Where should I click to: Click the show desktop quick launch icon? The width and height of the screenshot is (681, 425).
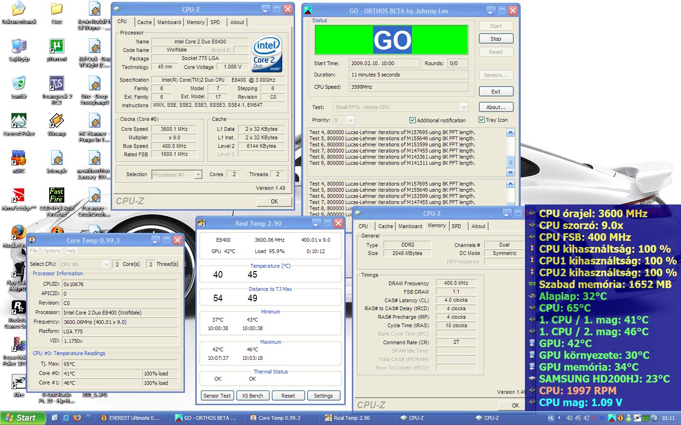pyautogui.click(x=55, y=418)
